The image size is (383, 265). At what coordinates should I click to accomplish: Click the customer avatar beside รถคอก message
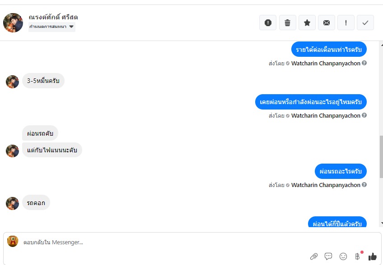point(13,203)
